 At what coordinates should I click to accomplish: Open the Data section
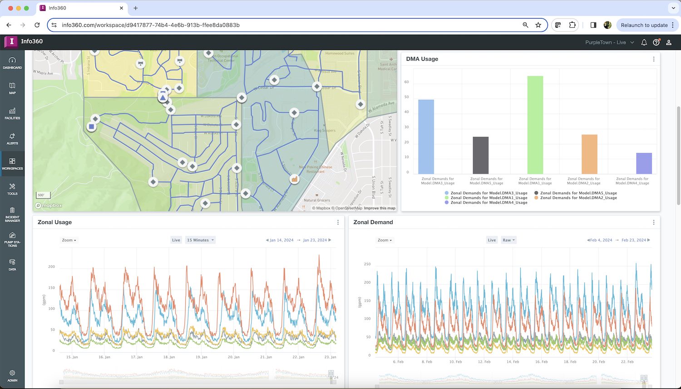(x=12, y=265)
